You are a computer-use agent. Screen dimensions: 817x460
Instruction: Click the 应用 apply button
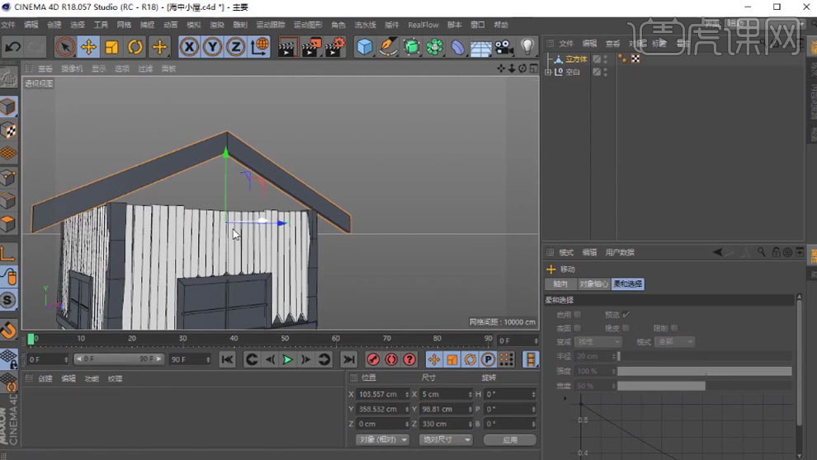click(509, 439)
